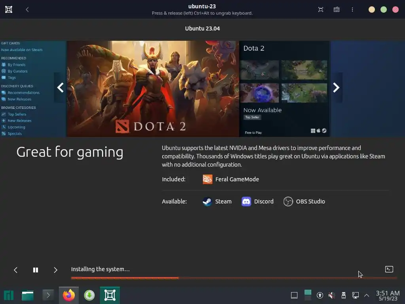Viewport: 405px width, 304px height.
Task: Open removable devices tray icon
Action: pyautogui.click(x=344, y=295)
